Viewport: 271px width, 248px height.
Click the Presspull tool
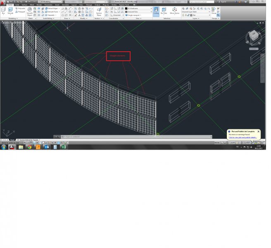point(20,12)
